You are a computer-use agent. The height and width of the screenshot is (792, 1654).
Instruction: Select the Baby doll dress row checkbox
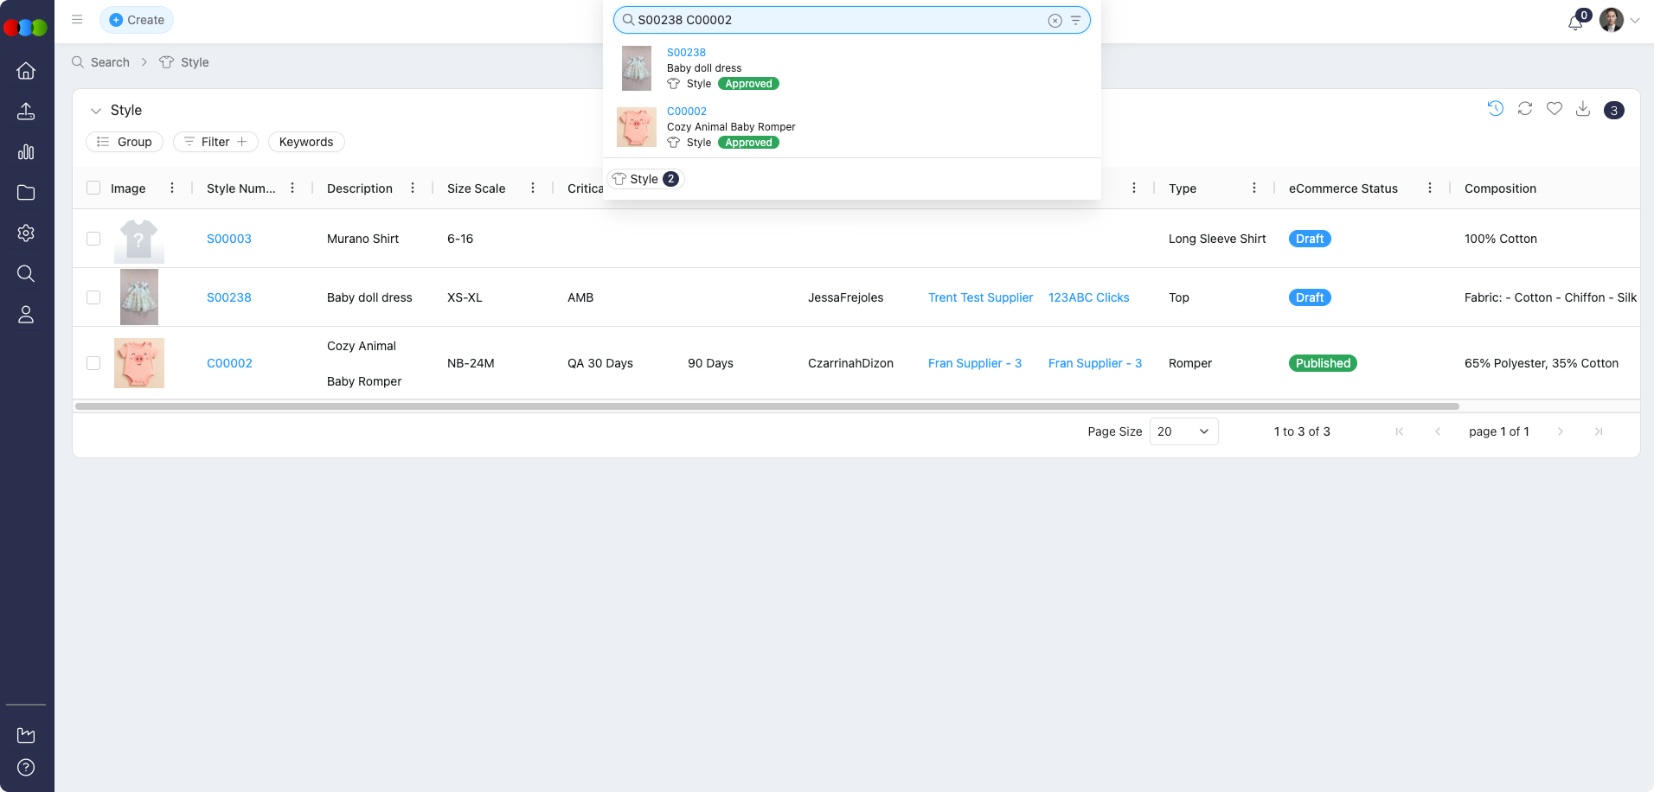tap(93, 297)
